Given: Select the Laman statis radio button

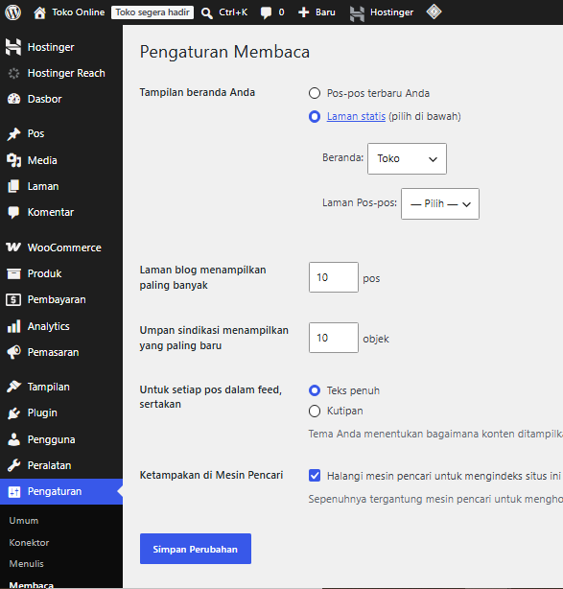Looking at the screenshot, I should click(x=315, y=116).
